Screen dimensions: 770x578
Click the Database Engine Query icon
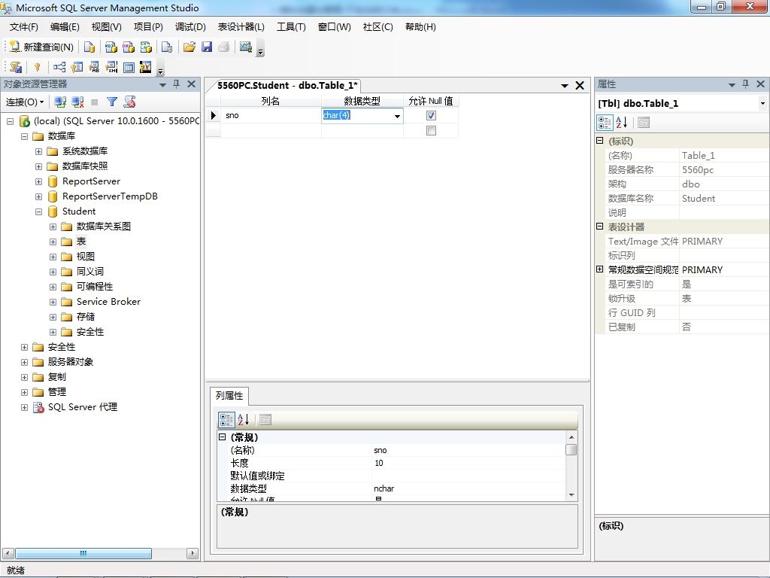pos(89,47)
